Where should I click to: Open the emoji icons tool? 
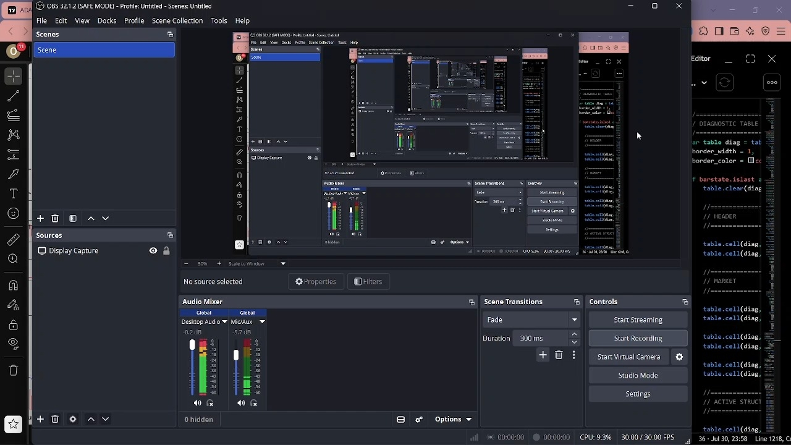pos(14,214)
